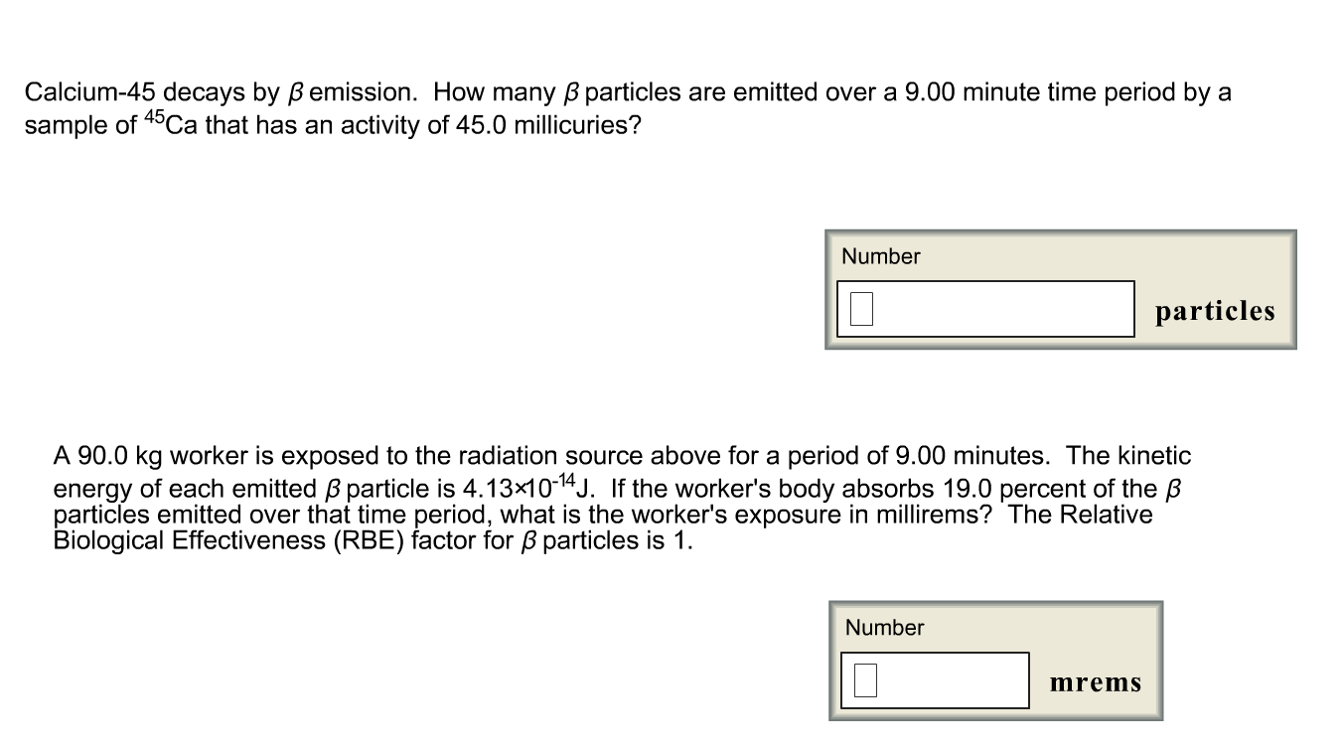Click the particles unit label
Image resolution: width=1343 pixels, height=749 pixels.
tap(1215, 310)
